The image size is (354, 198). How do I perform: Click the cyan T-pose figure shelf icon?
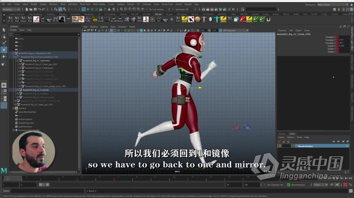pyautogui.click(x=217, y=19)
